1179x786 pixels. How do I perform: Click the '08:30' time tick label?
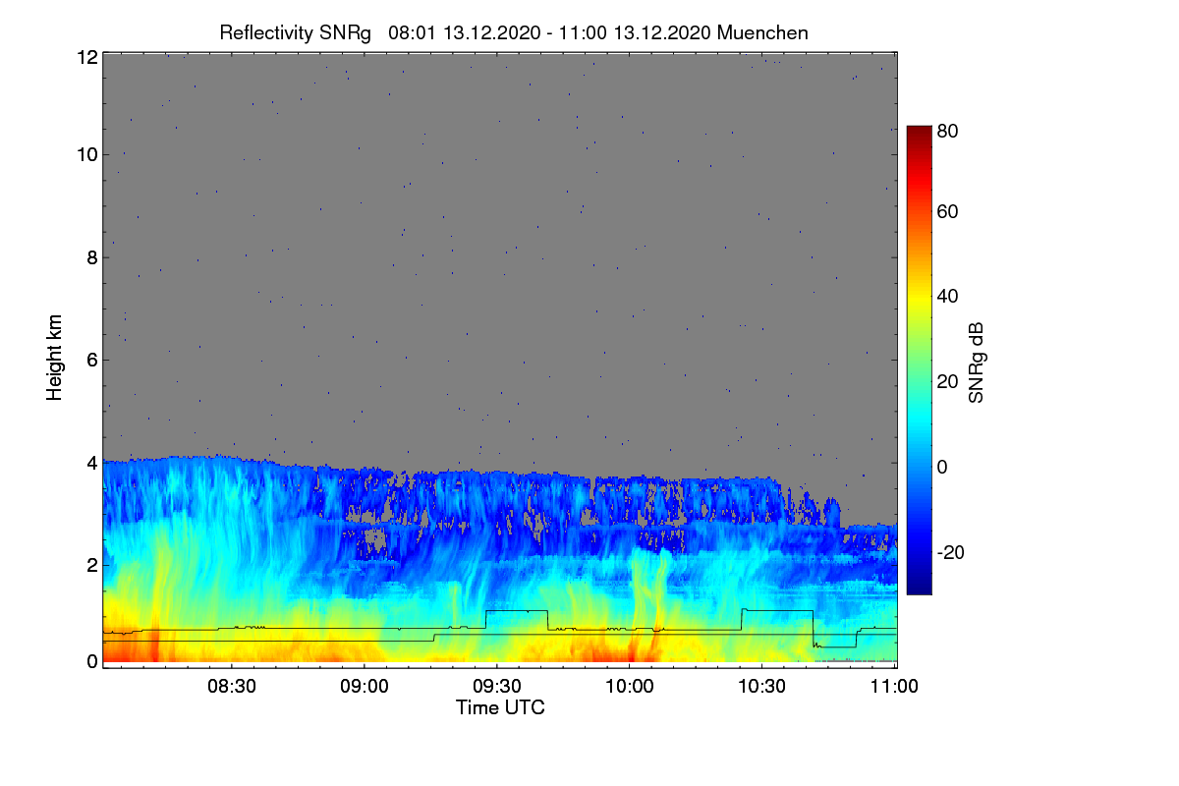point(233,686)
